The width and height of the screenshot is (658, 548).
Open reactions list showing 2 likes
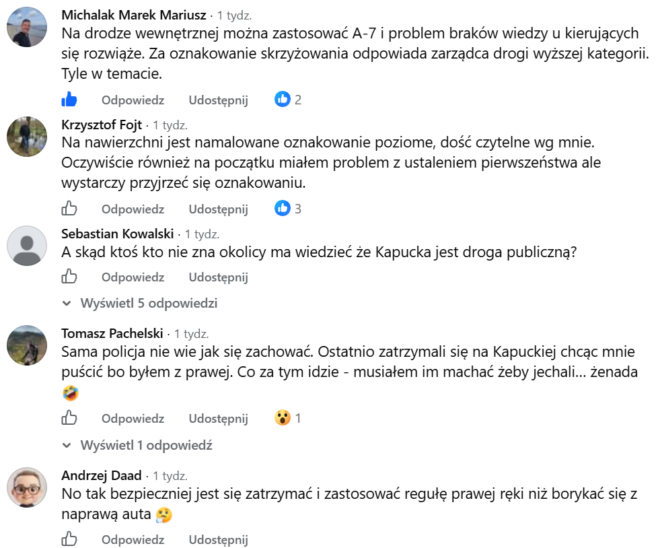pos(288,100)
